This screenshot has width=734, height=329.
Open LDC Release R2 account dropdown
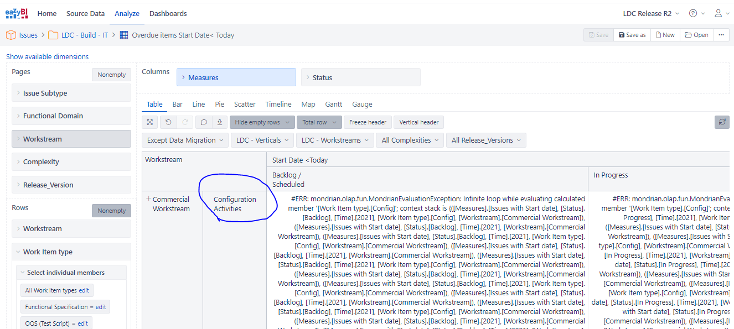coord(651,13)
